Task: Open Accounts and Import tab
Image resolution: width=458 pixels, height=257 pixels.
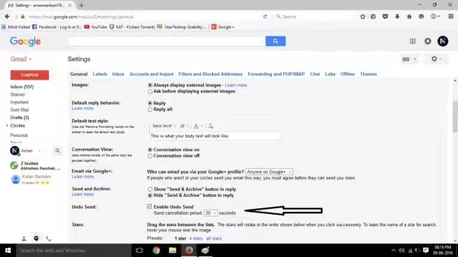Action: [151, 74]
